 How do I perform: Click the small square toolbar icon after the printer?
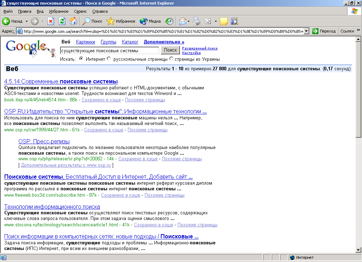[208, 21]
